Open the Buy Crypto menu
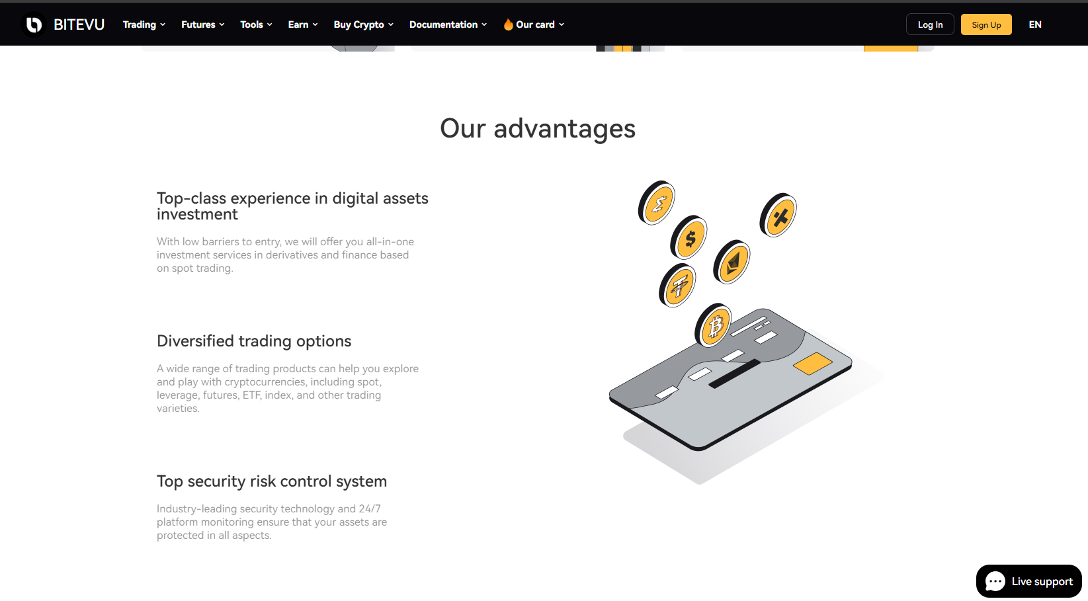Image resolution: width=1088 pixels, height=601 pixels. pyautogui.click(x=363, y=24)
